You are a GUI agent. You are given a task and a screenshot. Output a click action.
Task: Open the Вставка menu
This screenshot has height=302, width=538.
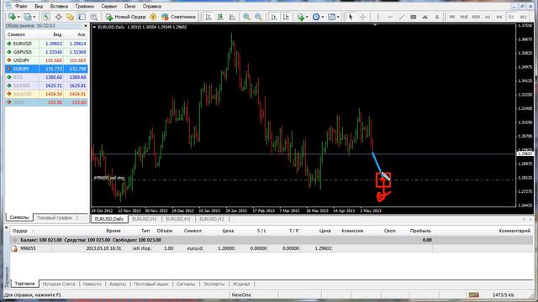[x=59, y=6]
